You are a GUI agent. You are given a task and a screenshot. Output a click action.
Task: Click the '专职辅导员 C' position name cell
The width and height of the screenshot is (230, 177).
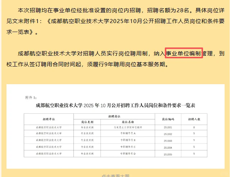tap(128, 147)
